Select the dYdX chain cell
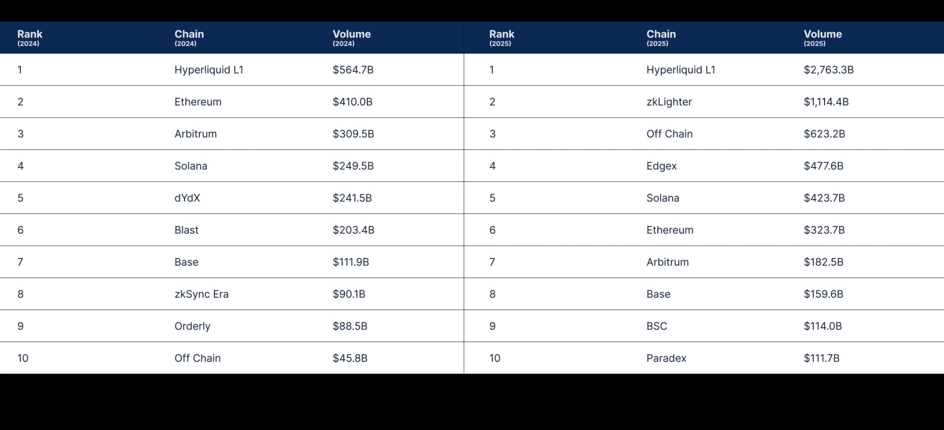This screenshot has width=944, height=430. [x=187, y=198]
